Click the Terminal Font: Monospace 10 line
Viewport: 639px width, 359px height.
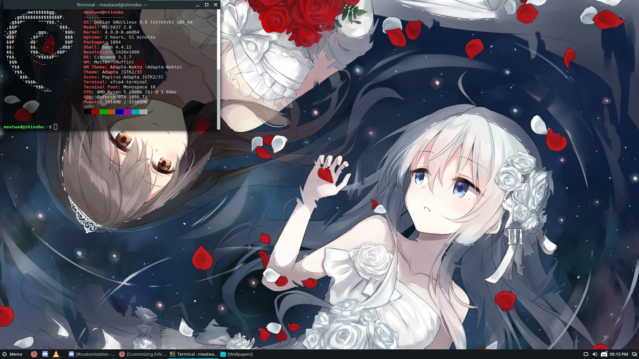(119, 87)
